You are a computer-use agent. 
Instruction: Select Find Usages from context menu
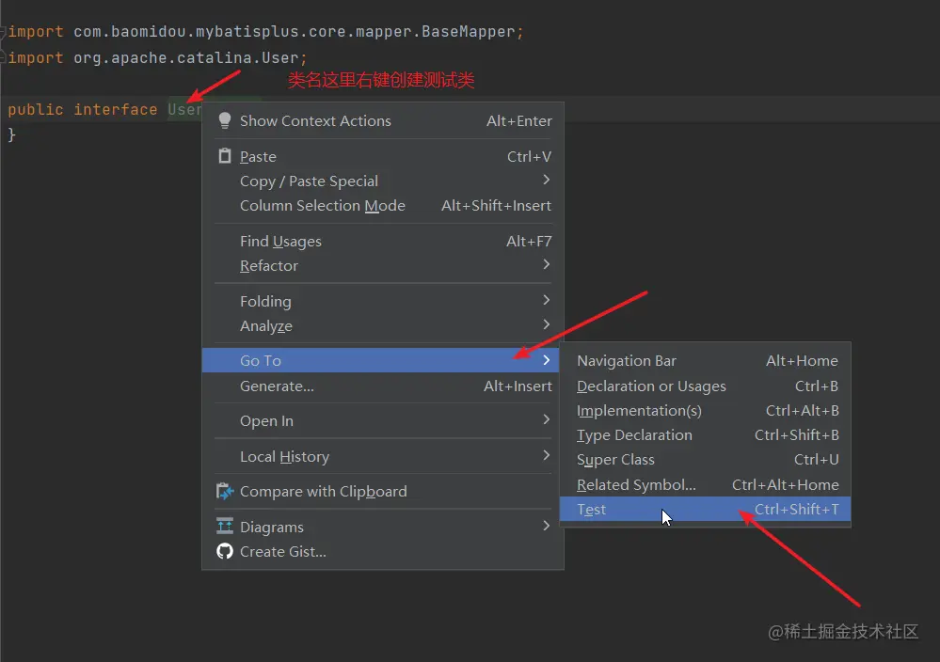[x=280, y=241]
